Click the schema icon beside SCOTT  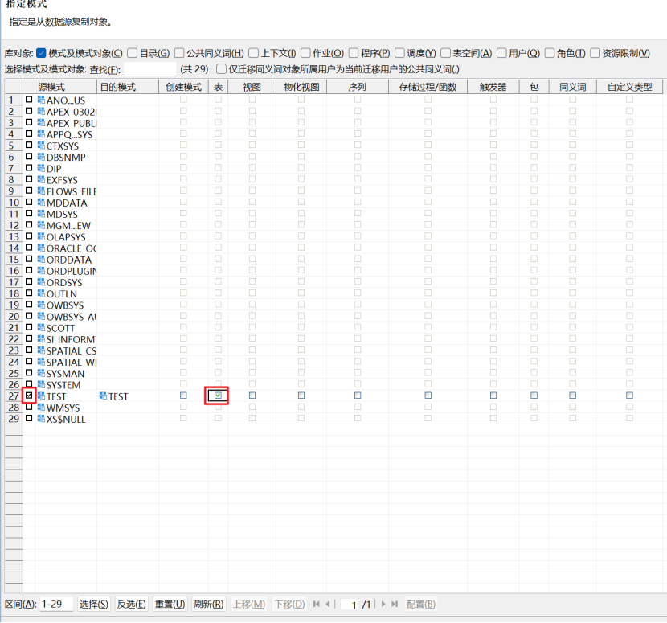click(41, 327)
